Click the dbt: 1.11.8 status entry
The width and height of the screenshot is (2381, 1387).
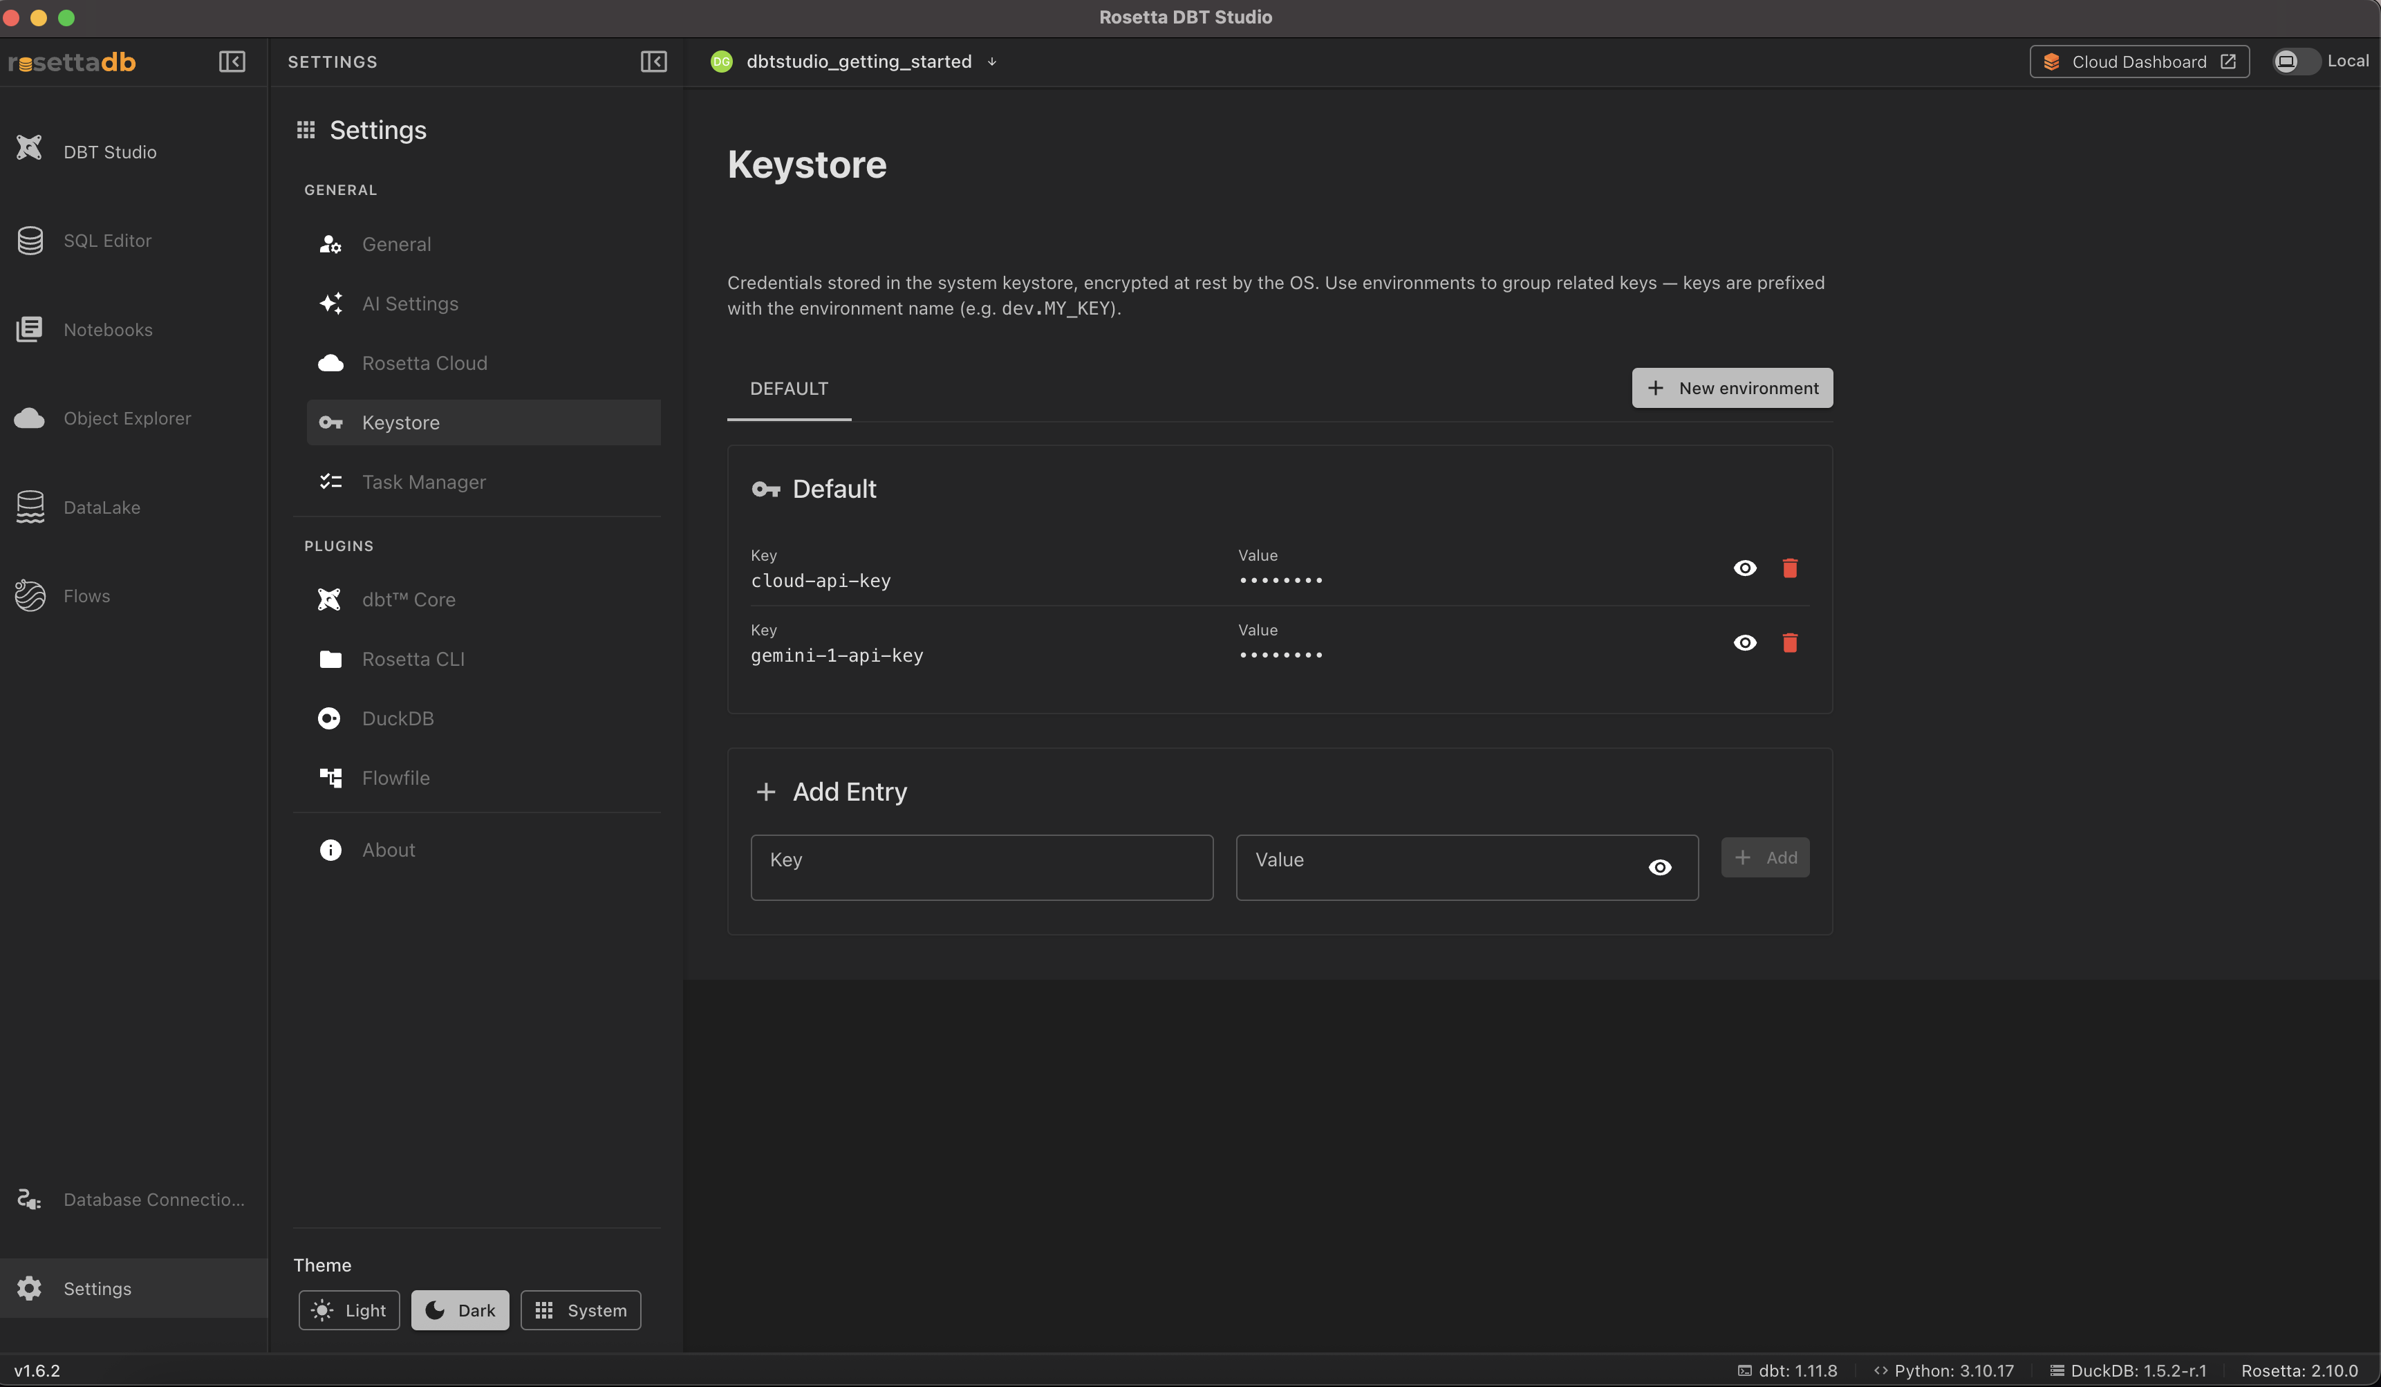tap(1786, 1370)
